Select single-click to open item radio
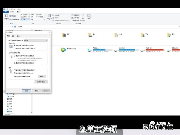Screen dimensions: 180x135 [15, 56]
